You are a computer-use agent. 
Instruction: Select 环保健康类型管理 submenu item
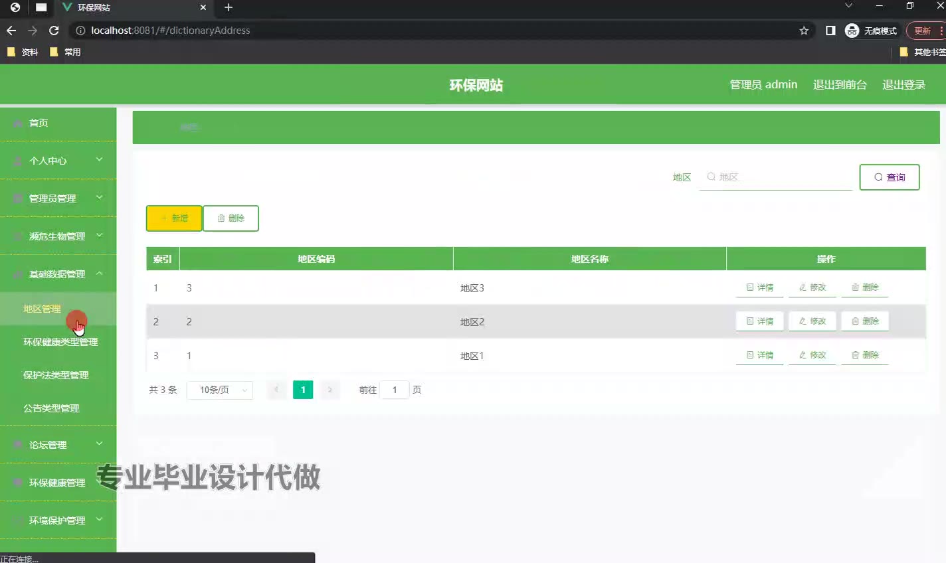[58, 342]
